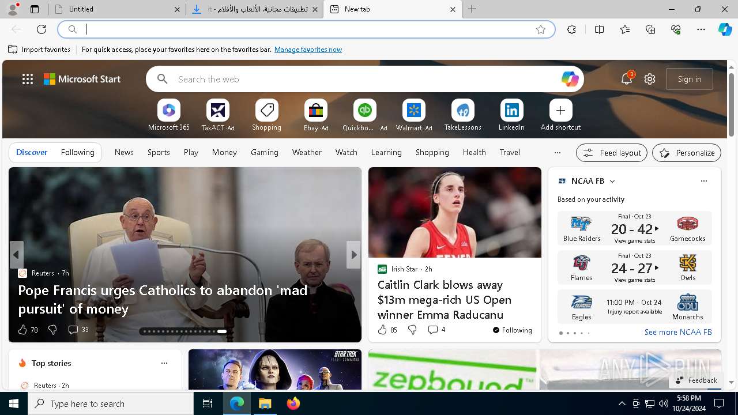This screenshot has width=738, height=415.
Task: Click the page vertical scrollbar thumb
Action: [x=731, y=105]
